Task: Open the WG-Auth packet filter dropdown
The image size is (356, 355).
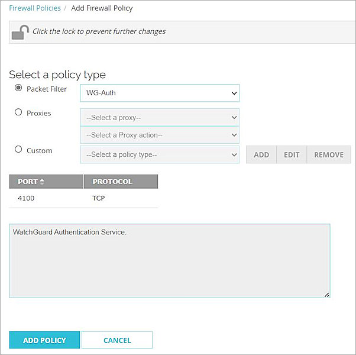Action: point(159,93)
